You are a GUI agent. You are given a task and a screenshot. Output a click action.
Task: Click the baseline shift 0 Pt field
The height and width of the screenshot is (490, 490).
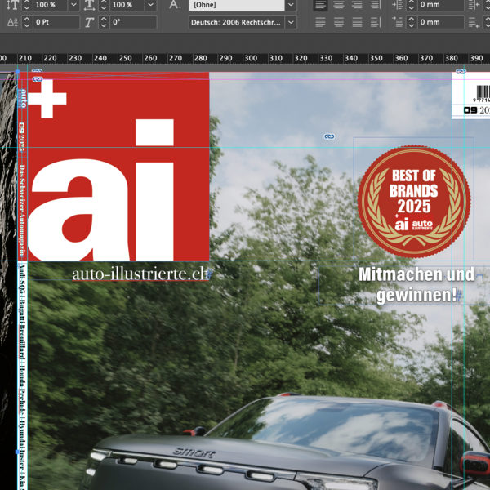[x=56, y=22]
